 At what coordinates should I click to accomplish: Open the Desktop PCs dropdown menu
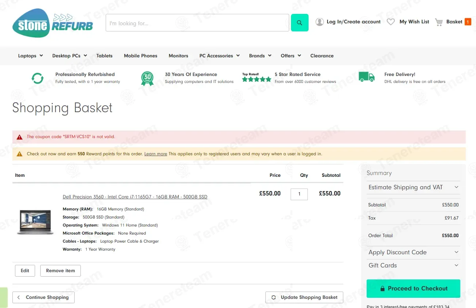tap(69, 56)
